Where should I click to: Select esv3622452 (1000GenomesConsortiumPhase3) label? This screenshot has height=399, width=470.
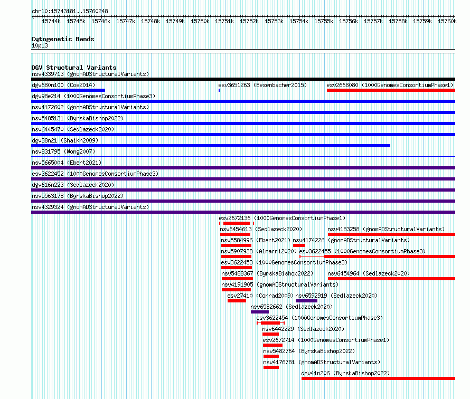coord(95,174)
